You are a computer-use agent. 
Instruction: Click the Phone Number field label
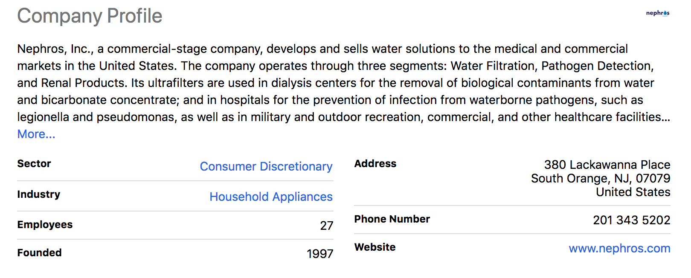[392, 219]
